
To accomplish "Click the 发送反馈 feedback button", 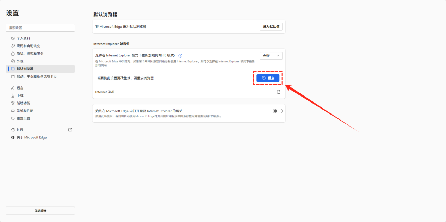I will click(x=40, y=210).
